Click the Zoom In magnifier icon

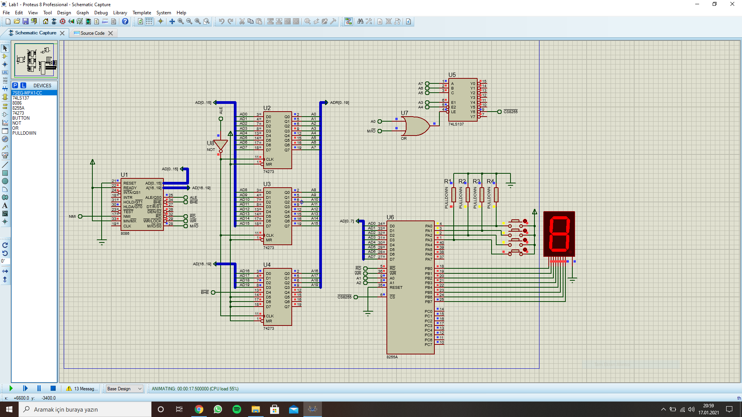click(x=180, y=22)
